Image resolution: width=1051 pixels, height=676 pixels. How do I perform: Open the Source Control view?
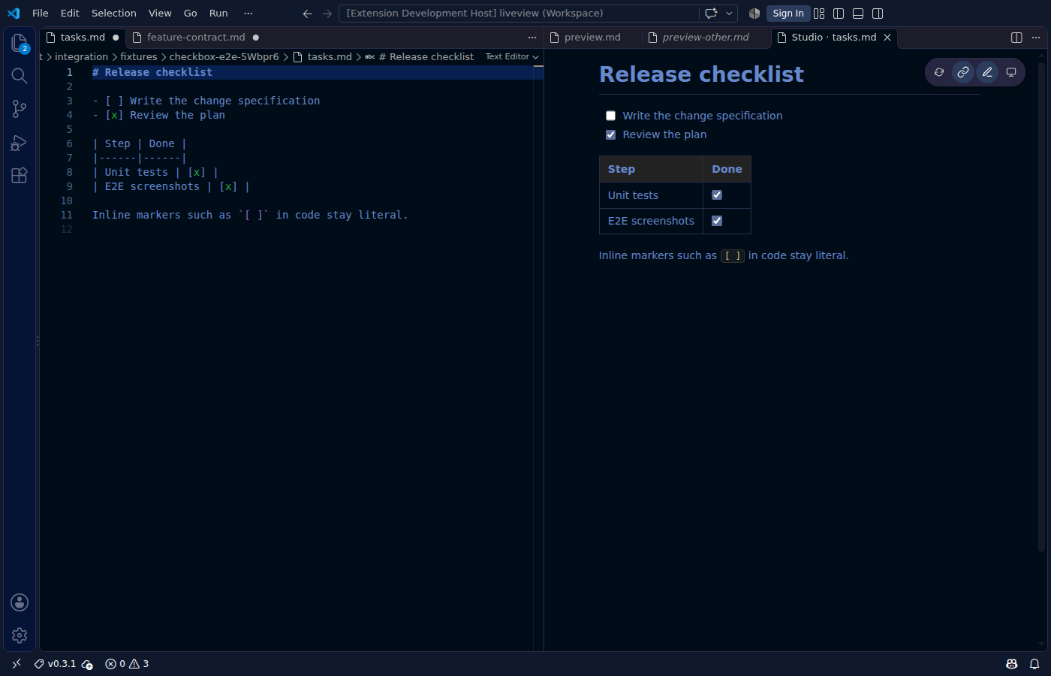click(20, 109)
